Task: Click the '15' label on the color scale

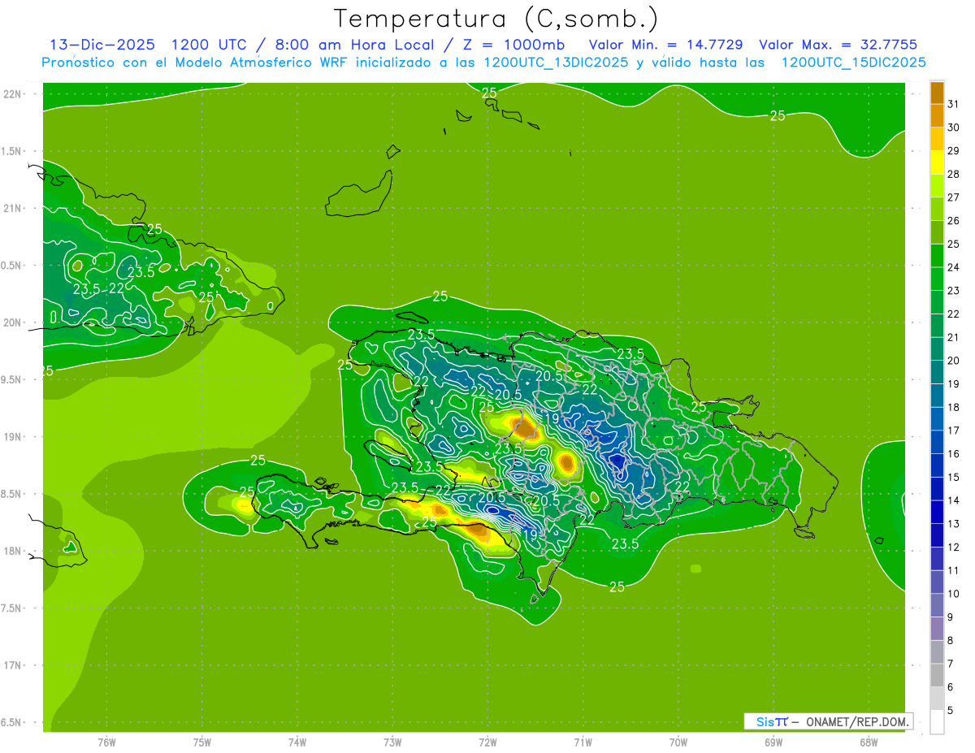Action: click(953, 477)
